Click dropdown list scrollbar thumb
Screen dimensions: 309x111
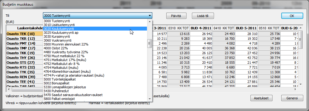[150, 43]
